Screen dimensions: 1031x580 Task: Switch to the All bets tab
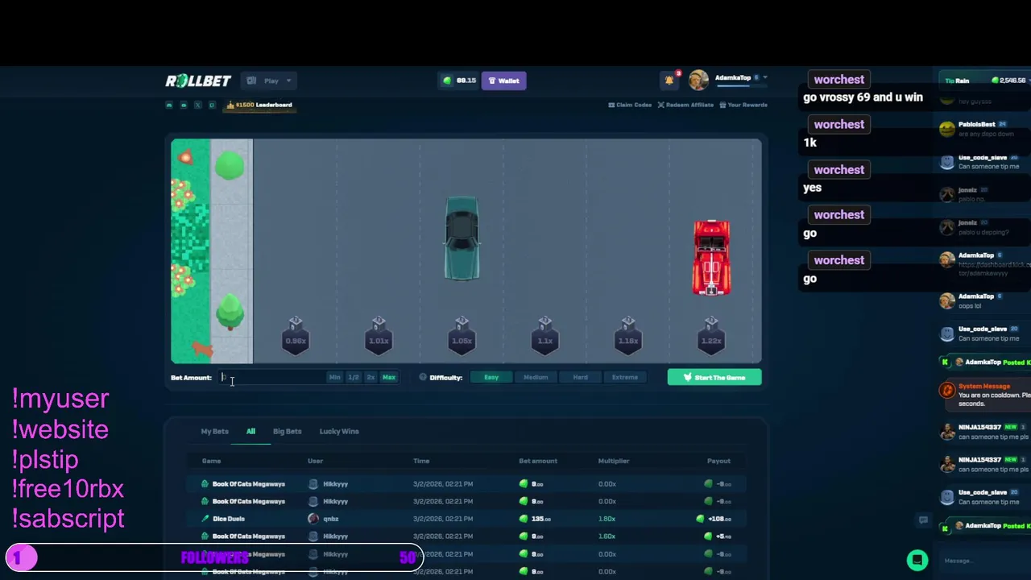pyautogui.click(x=251, y=431)
